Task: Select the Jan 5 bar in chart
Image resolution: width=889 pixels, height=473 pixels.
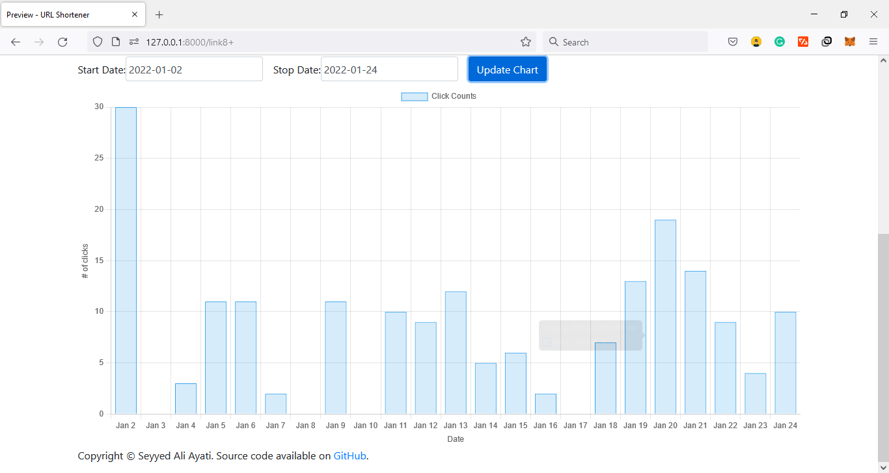Action: (215, 358)
